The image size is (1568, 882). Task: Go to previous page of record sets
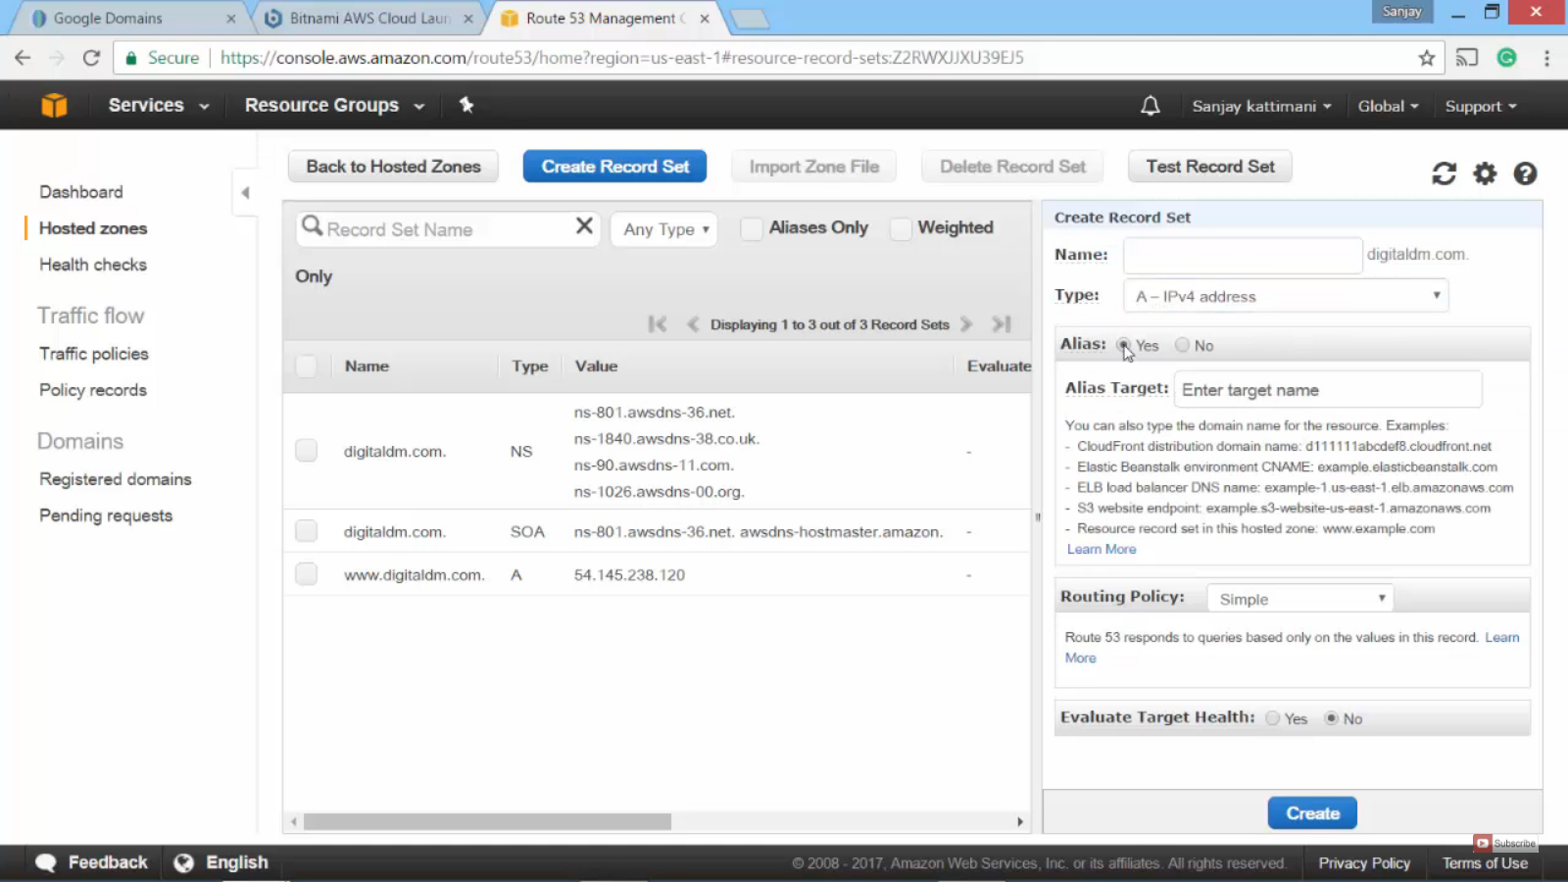point(692,324)
